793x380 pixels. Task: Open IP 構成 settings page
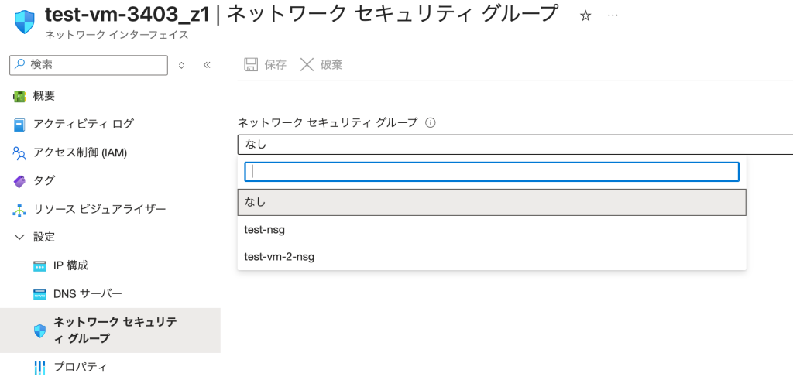point(70,265)
